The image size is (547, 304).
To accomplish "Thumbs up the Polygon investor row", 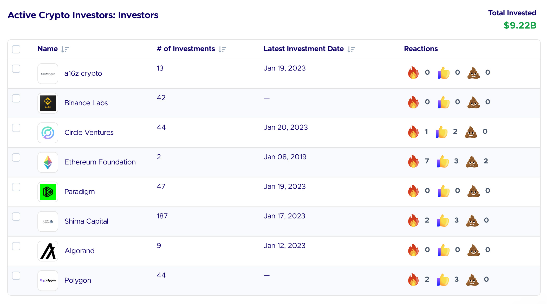I will 443,280.
